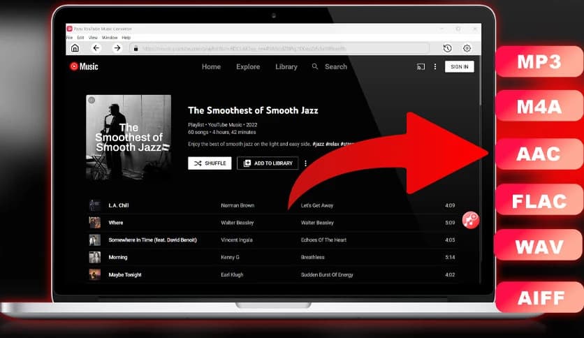Click the SIGN IN button
Screen dimensions: 584x338
pos(459,66)
